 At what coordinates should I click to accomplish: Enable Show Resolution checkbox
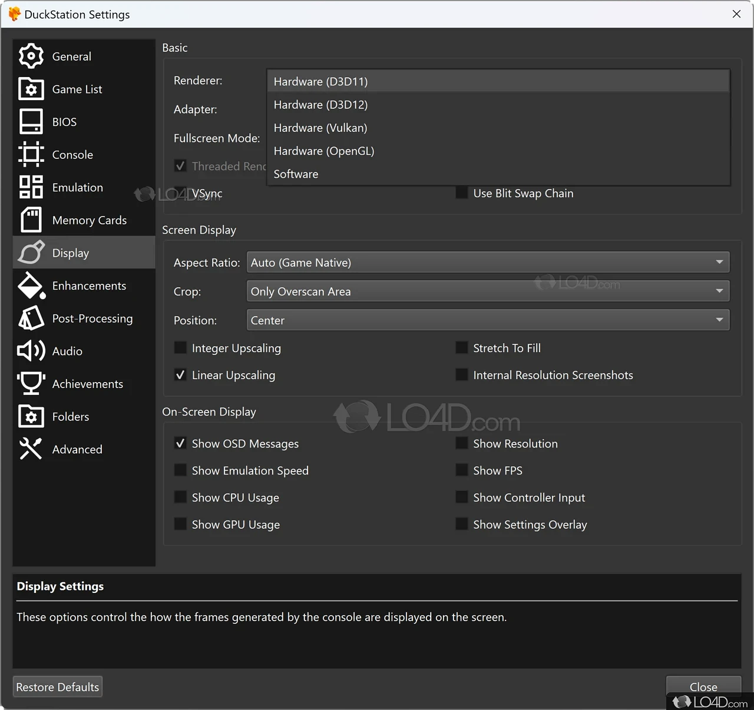[x=462, y=443]
